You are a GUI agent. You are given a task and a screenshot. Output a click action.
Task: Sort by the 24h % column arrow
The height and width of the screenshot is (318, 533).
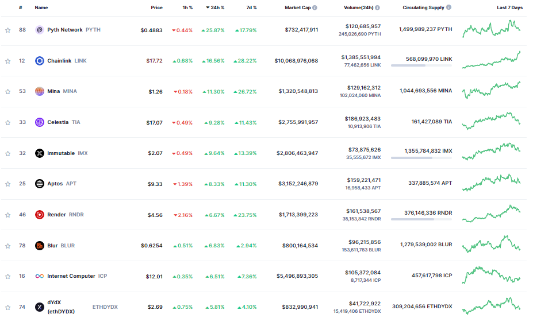pyautogui.click(x=208, y=7)
